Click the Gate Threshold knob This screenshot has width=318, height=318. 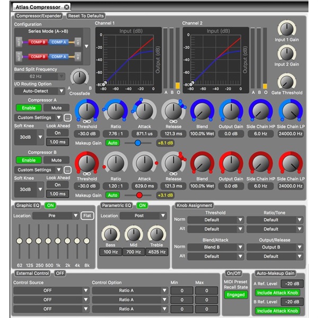point(287,82)
